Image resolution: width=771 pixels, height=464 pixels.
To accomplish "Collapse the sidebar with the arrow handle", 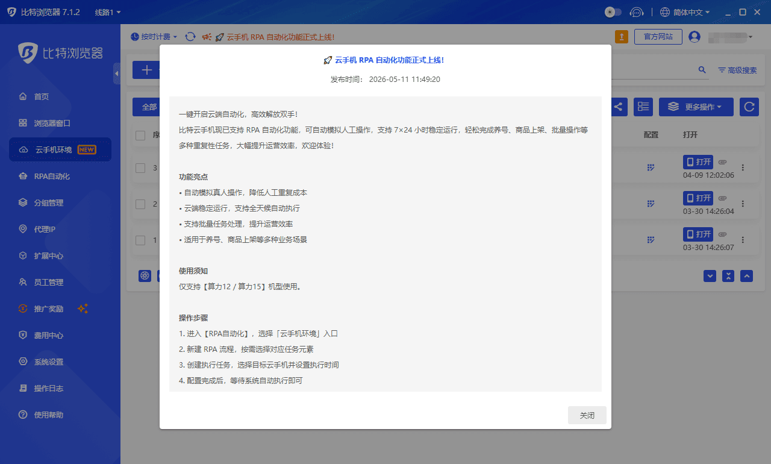I will coord(117,74).
